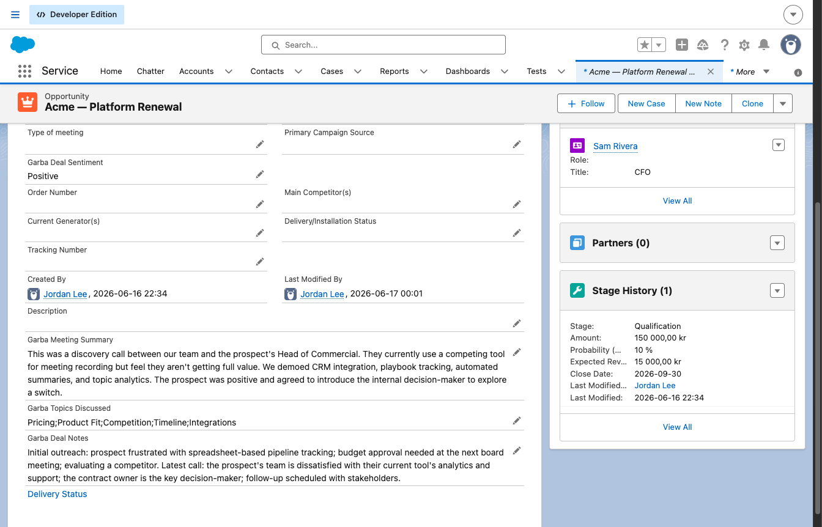Go to the Home tab

111,72
